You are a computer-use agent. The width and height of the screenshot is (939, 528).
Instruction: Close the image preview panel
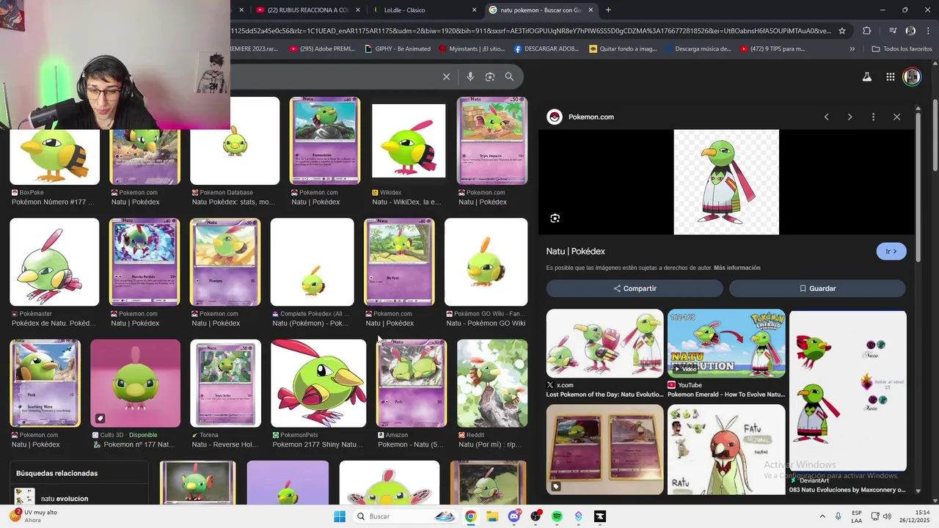coord(896,117)
